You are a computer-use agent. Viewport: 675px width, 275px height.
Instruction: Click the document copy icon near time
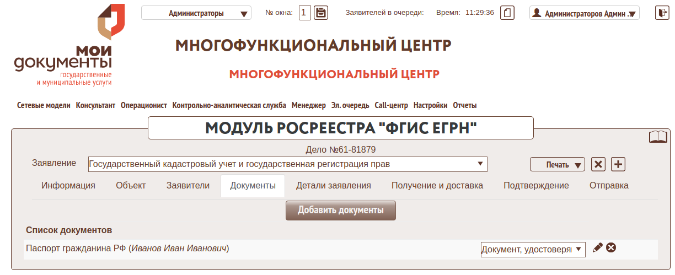(507, 13)
